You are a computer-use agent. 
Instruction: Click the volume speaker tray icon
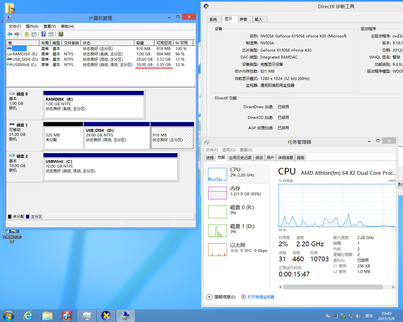[358, 316]
